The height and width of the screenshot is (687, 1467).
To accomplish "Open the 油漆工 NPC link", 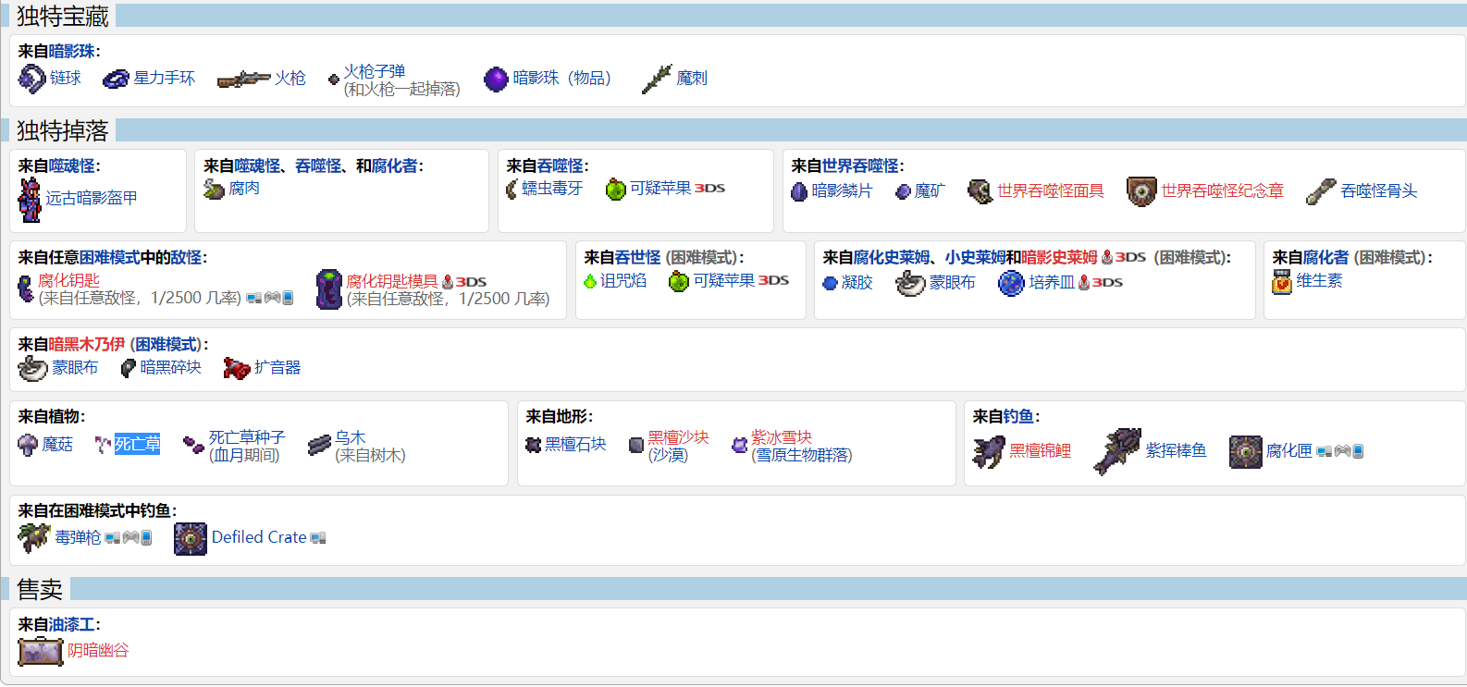I will point(71,625).
